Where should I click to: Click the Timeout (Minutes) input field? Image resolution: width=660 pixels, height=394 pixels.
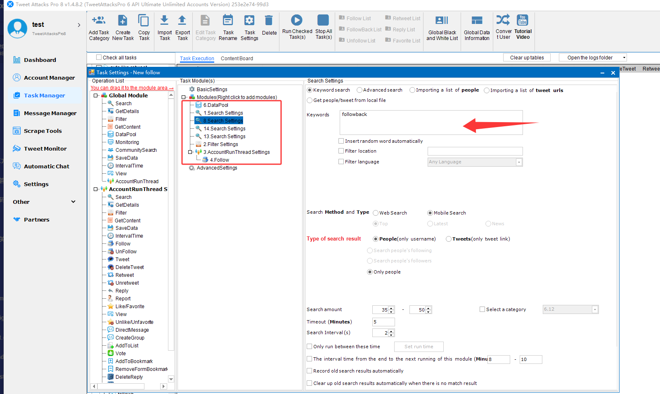[x=383, y=322]
